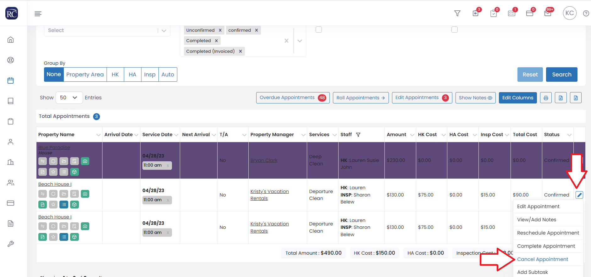
Task: Click the hamburger menu icon
Action: [x=38, y=14]
